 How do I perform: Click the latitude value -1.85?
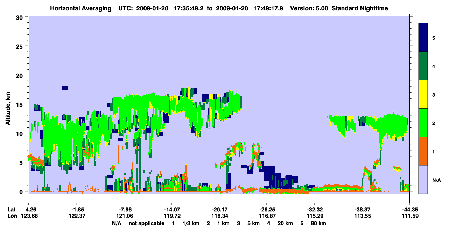tap(76, 210)
